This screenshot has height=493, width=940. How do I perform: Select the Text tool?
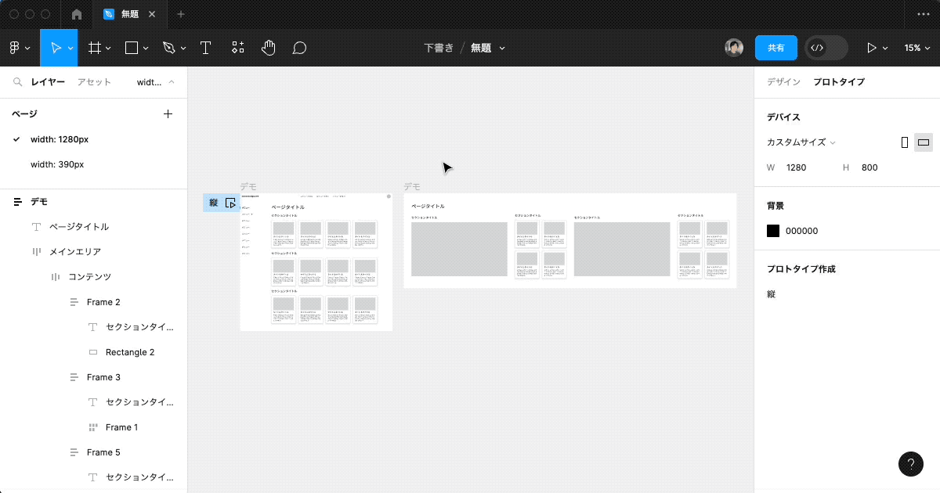click(205, 48)
